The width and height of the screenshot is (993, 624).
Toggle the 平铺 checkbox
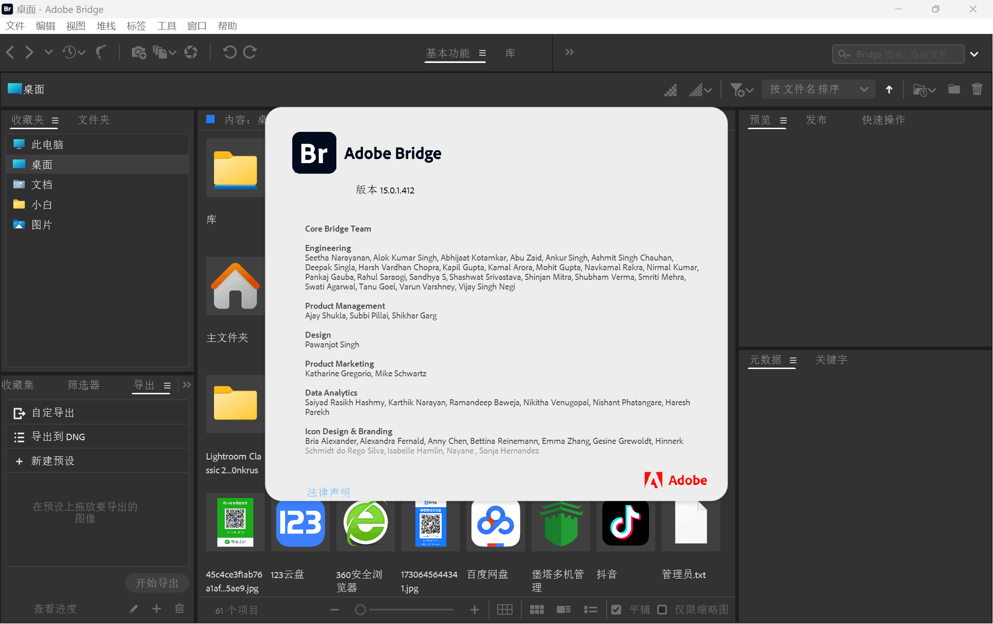(616, 610)
